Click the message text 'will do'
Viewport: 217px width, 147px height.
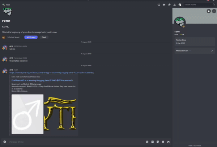click(x=12, y=49)
